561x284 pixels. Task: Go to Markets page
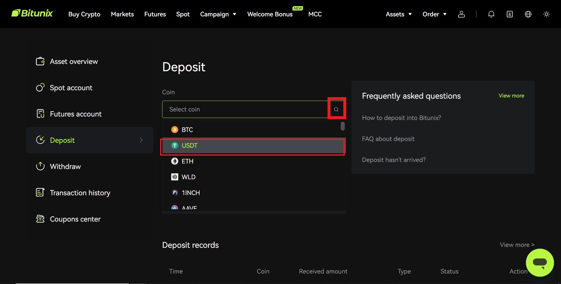122,14
